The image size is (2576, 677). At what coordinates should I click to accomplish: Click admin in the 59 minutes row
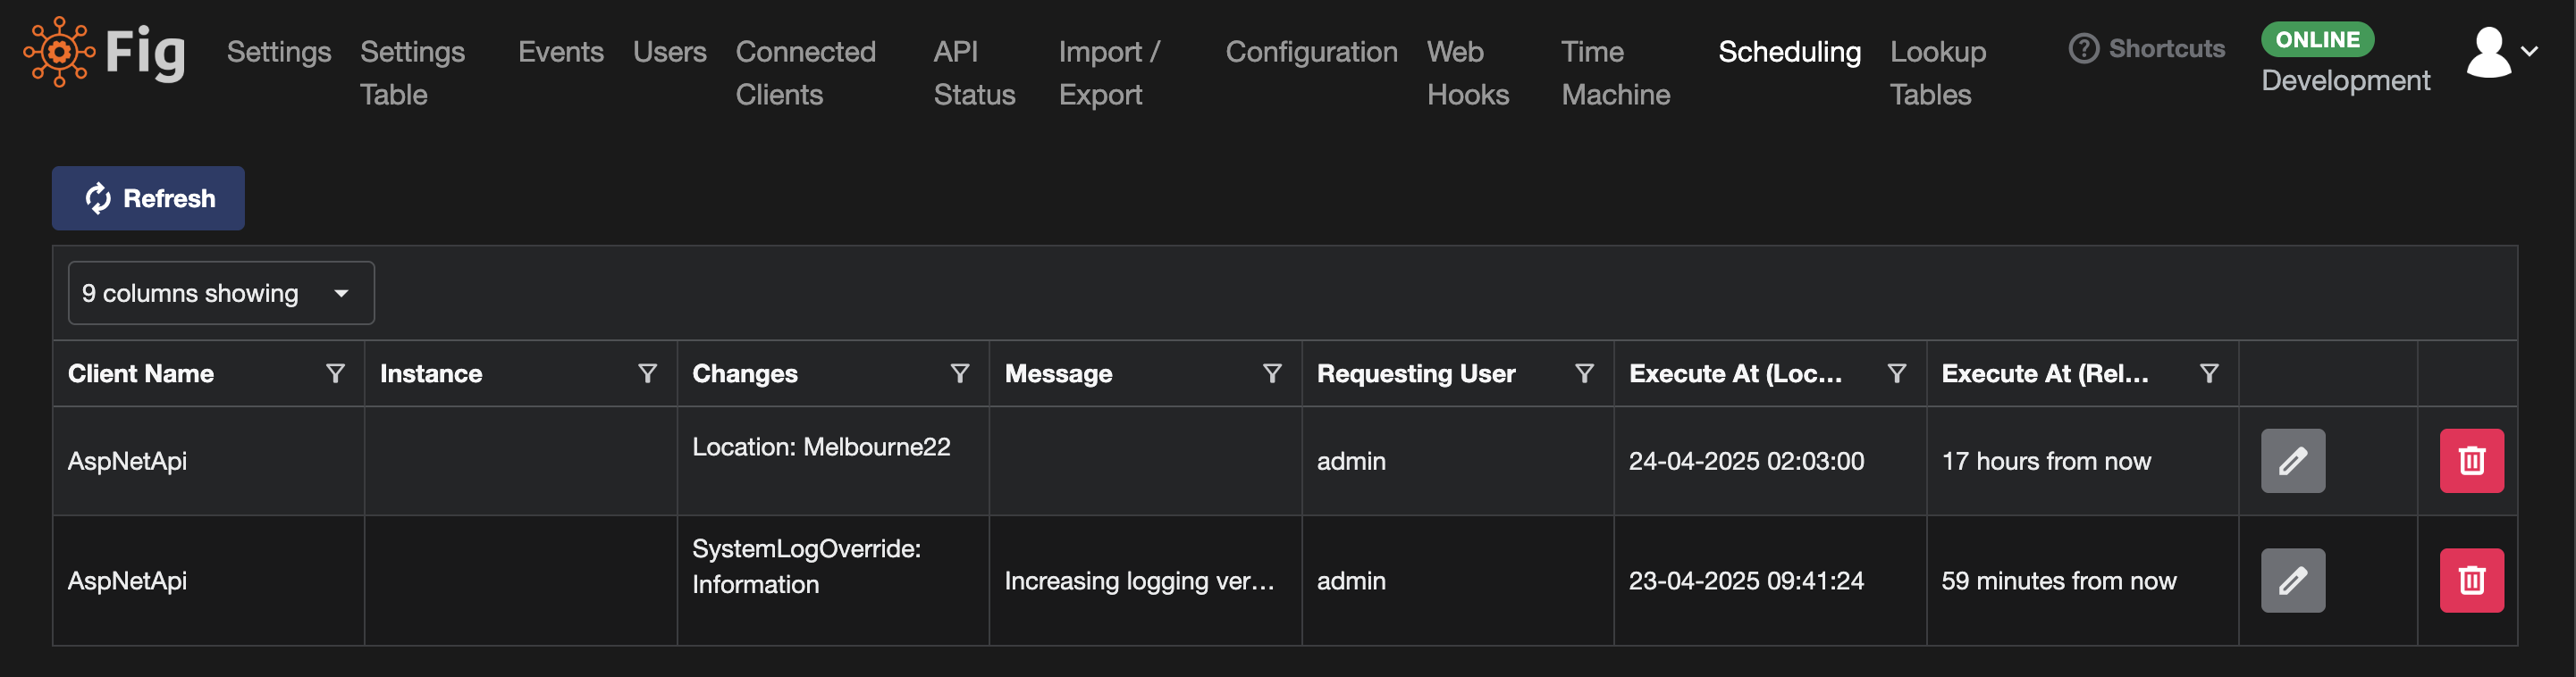(x=1351, y=581)
